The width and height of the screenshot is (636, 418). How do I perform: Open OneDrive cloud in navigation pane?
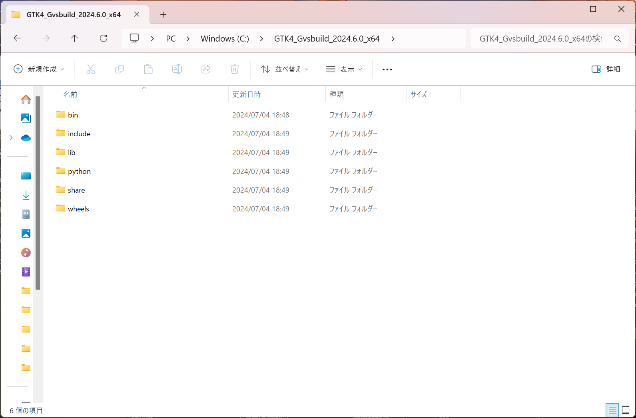click(26, 138)
